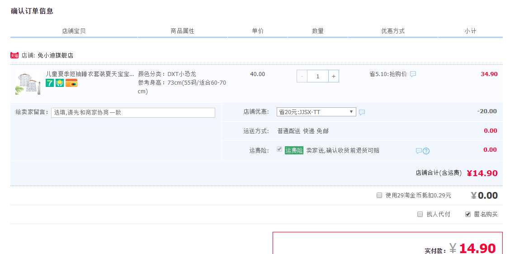Click the green shield guarantee badge
The width and height of the screenshot is (510, 254).
(60, 83)
